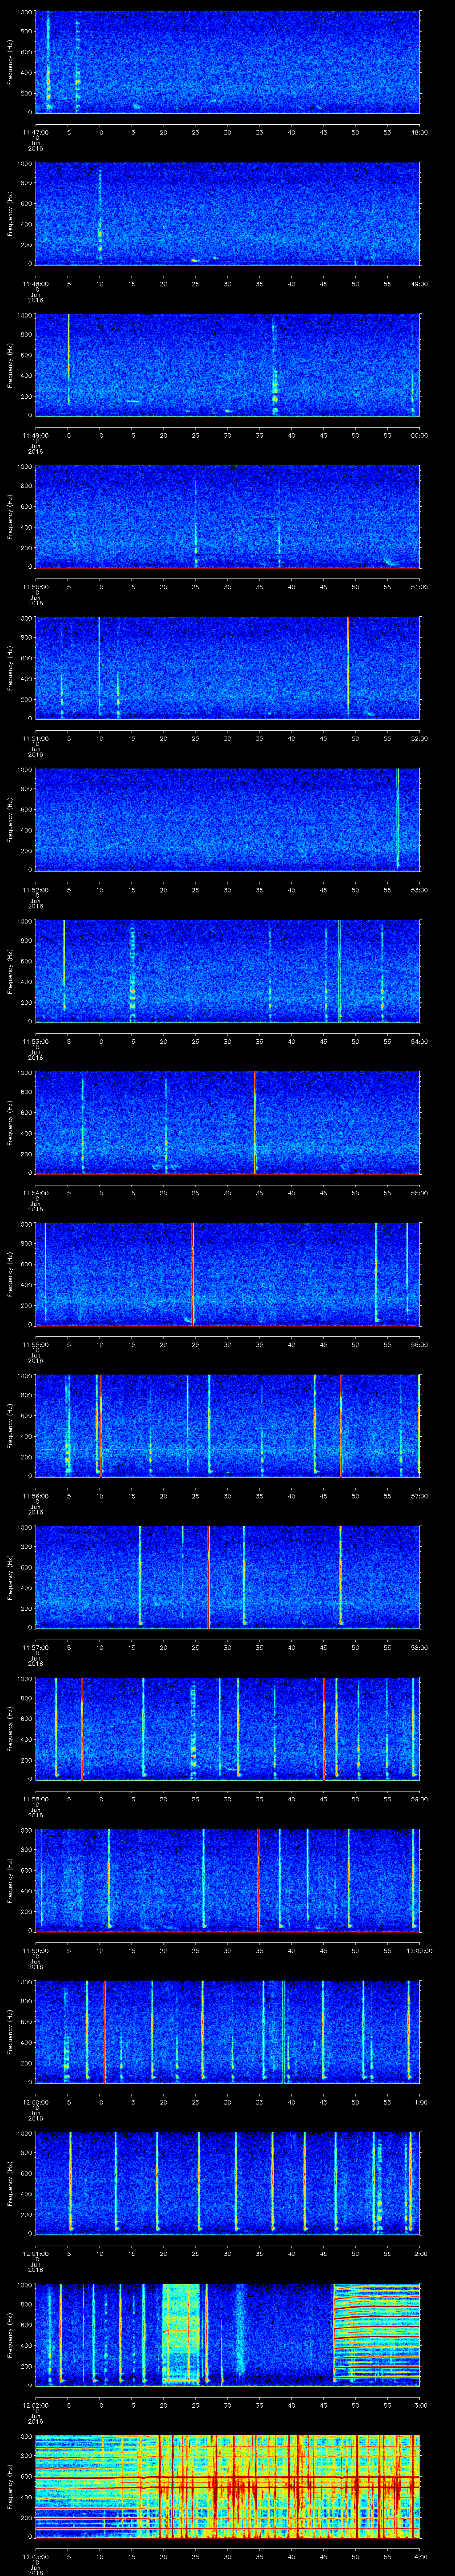Click Frequency (Hz) label of 12:02:00 panel
This screenshot has width=455, height=2576.
(x=10, y=2335)
